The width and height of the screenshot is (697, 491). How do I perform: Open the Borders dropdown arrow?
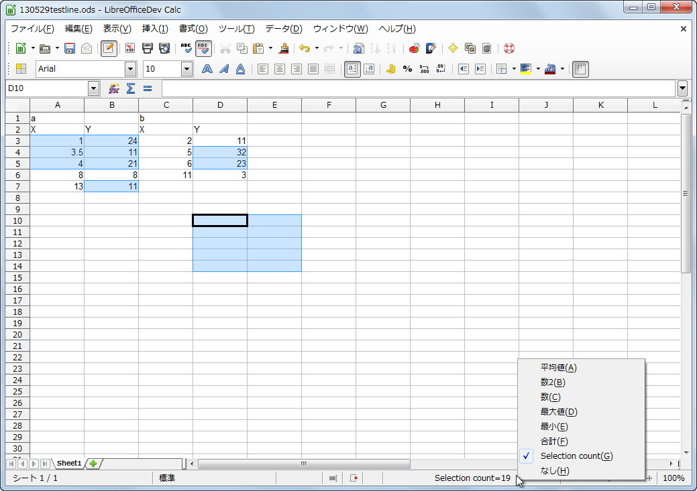pos(514,69)
